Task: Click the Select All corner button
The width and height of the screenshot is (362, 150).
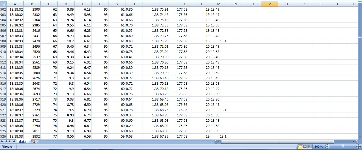Action: (3, 4)
